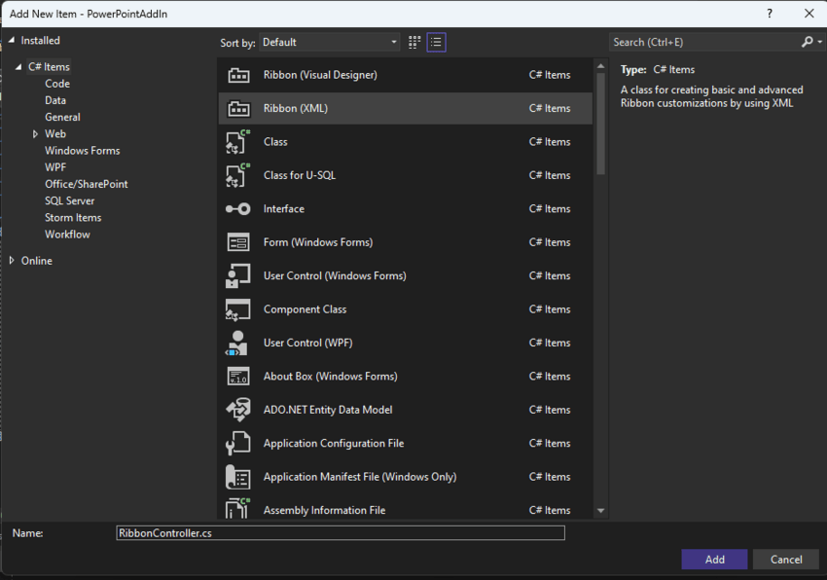827x580 pixels.
Task: Switch to medium icons view
Action: pyautogui.click(x=413, y=42)
